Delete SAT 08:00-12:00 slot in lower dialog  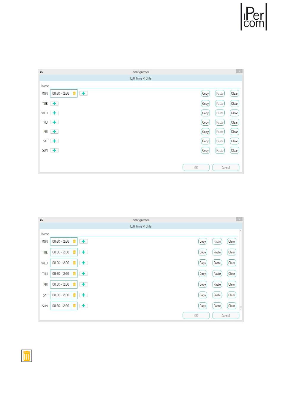[x=74, y=295]
